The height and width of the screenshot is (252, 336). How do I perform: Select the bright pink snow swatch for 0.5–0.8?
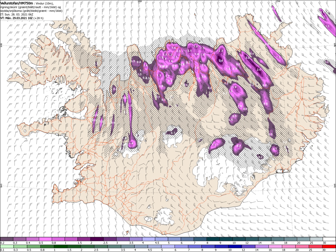(45, 239)
